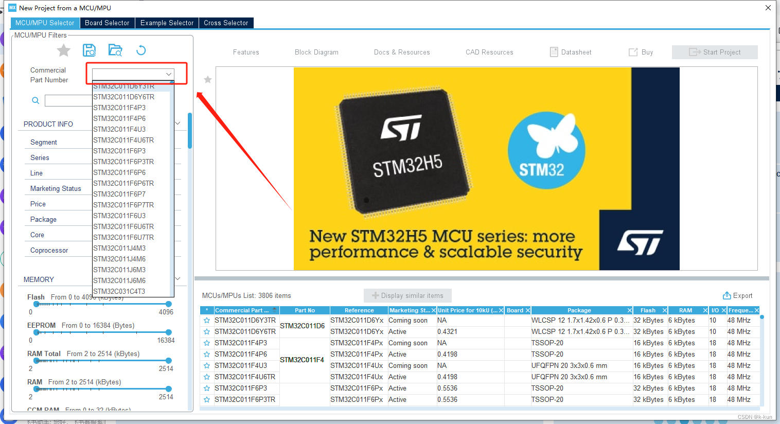Remove the Frequency column via its X
The image size is (780, 424).
[757, 310]
